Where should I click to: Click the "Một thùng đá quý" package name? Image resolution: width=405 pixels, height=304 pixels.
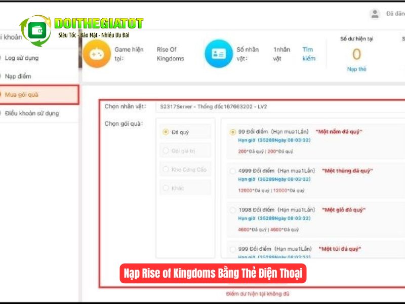click(x=347, y=171)
